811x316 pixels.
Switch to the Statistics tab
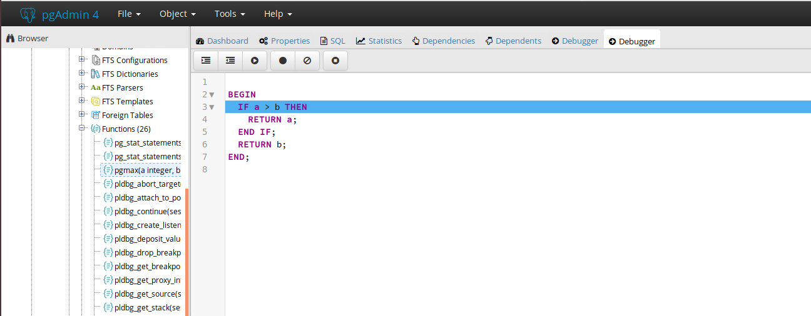click(x=379, y=41)
